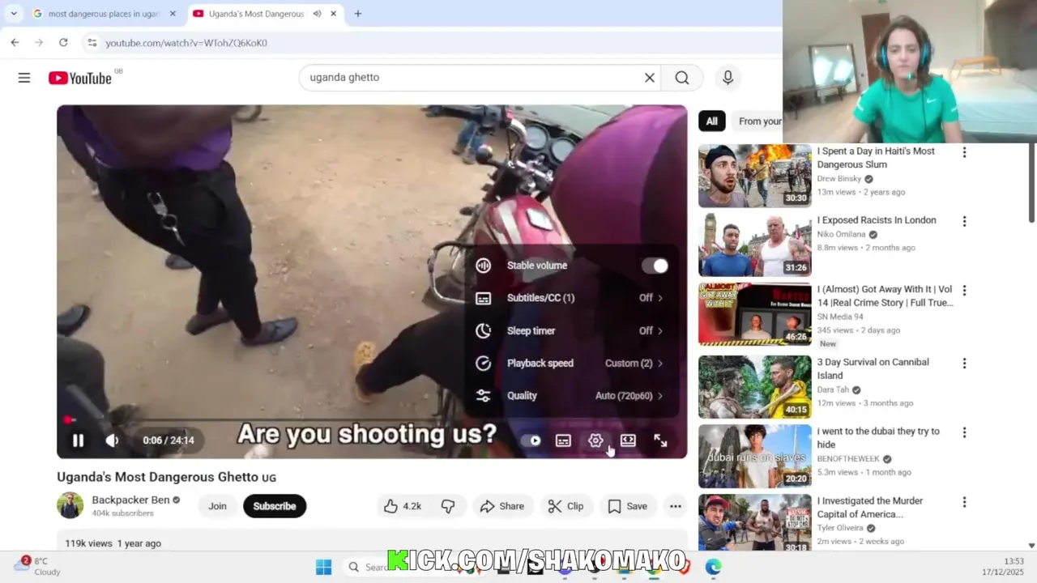This screenshot has height=583, width=1037.
Task: Go to YouTube home via logo
Action: tap(79, 78)
